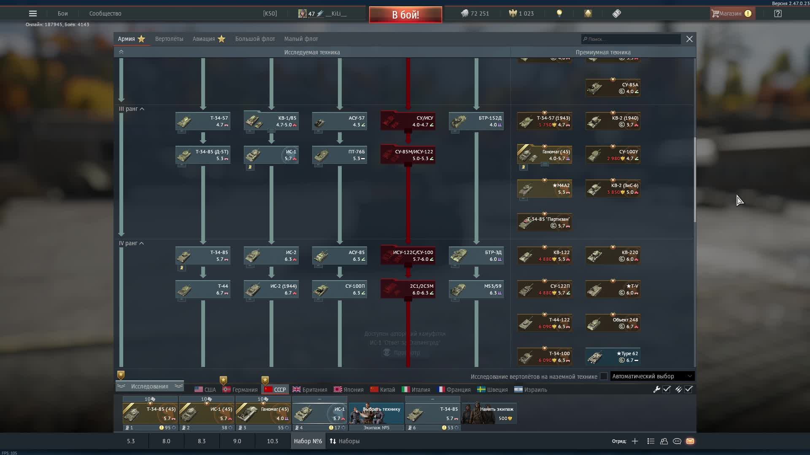Expand the Ганомаг ('45) premium group
This screenshot has width=810, height=455.
[x=545, y=165]
